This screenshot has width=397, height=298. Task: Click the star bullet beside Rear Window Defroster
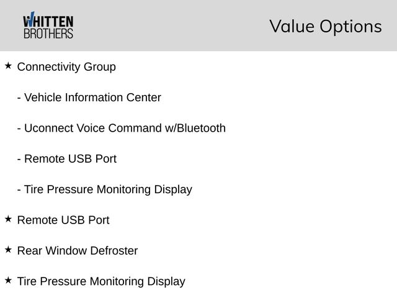pos(8,250)
